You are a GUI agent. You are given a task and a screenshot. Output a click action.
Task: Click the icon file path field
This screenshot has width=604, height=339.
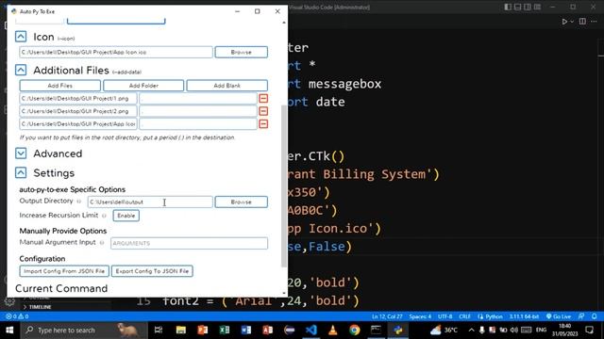(116, 52)
